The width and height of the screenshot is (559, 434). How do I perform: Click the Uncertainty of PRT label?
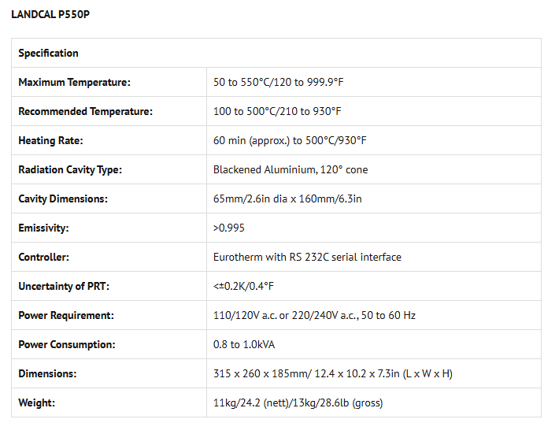(64, 287)
